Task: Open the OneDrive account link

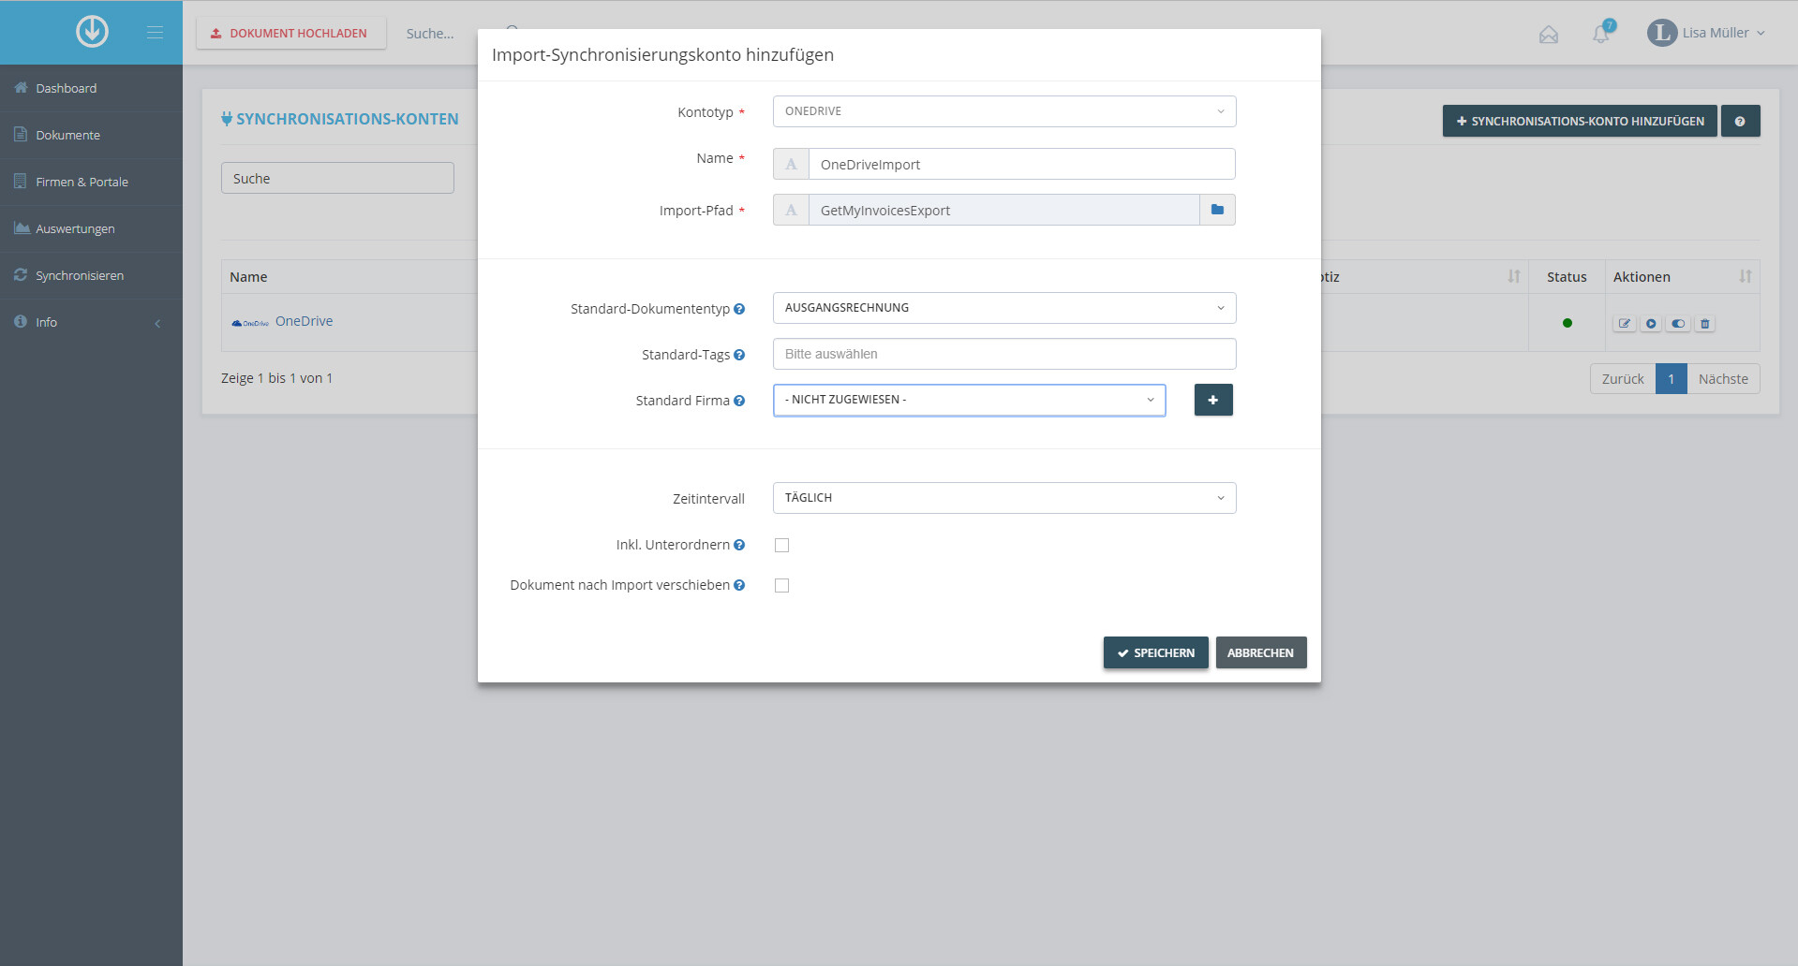Action: [x=304, y=321]
